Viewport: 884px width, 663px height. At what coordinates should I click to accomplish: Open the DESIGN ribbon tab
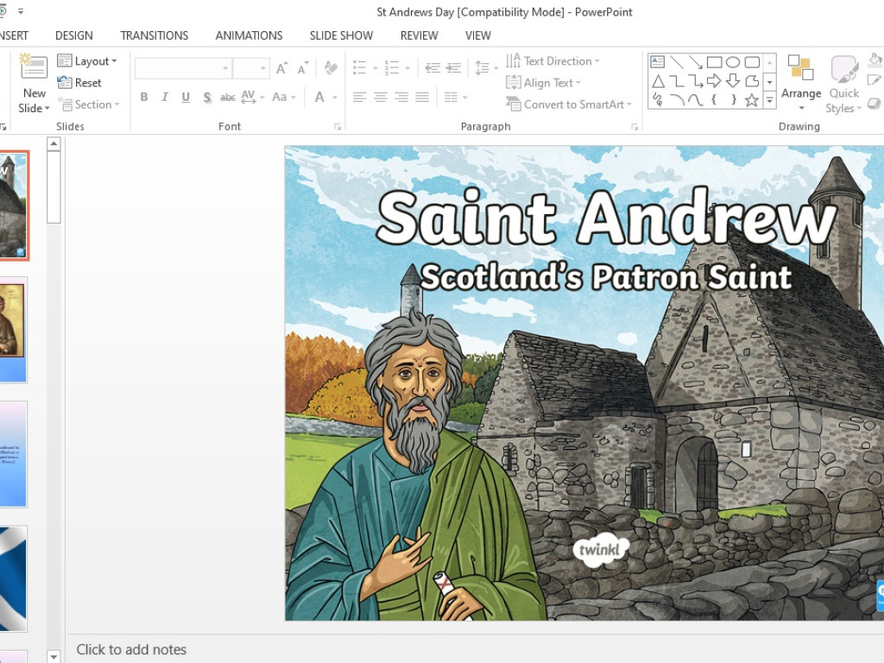74,35
